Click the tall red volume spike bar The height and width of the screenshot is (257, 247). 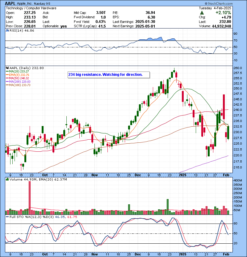tap(30, 198)
